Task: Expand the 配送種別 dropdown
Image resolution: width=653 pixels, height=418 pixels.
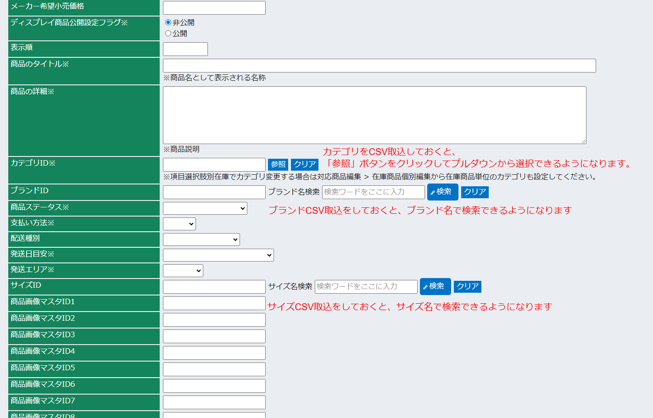Action: click(x=201, y=240)
